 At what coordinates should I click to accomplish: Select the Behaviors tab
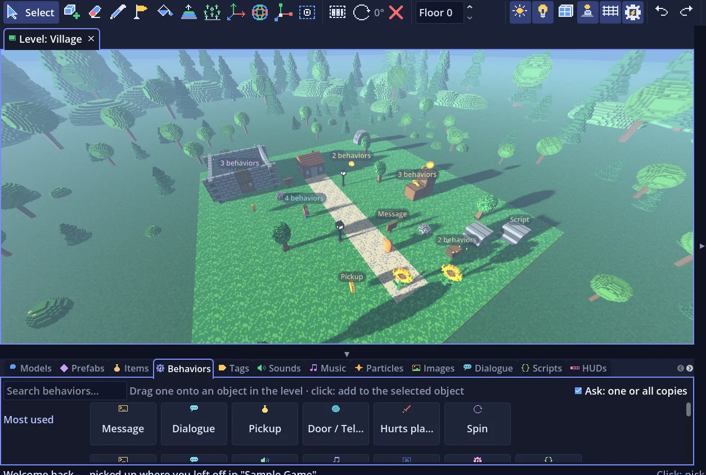coord(183,369)
